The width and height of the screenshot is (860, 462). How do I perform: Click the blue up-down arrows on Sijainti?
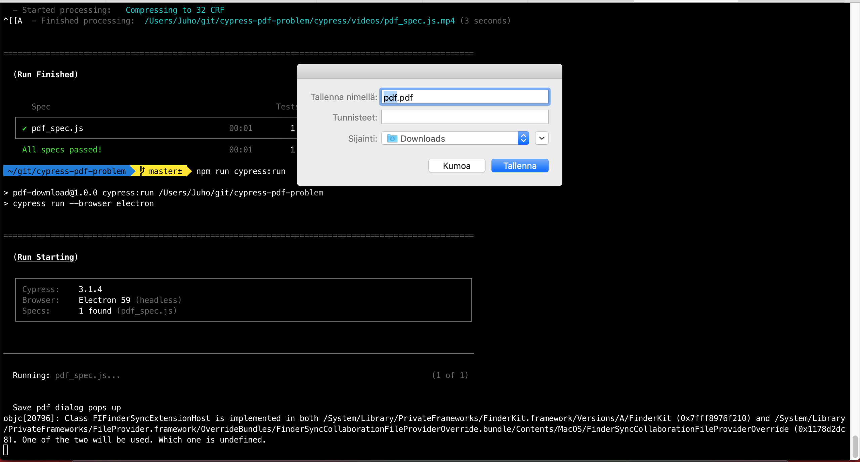click(x=523, y=138)
